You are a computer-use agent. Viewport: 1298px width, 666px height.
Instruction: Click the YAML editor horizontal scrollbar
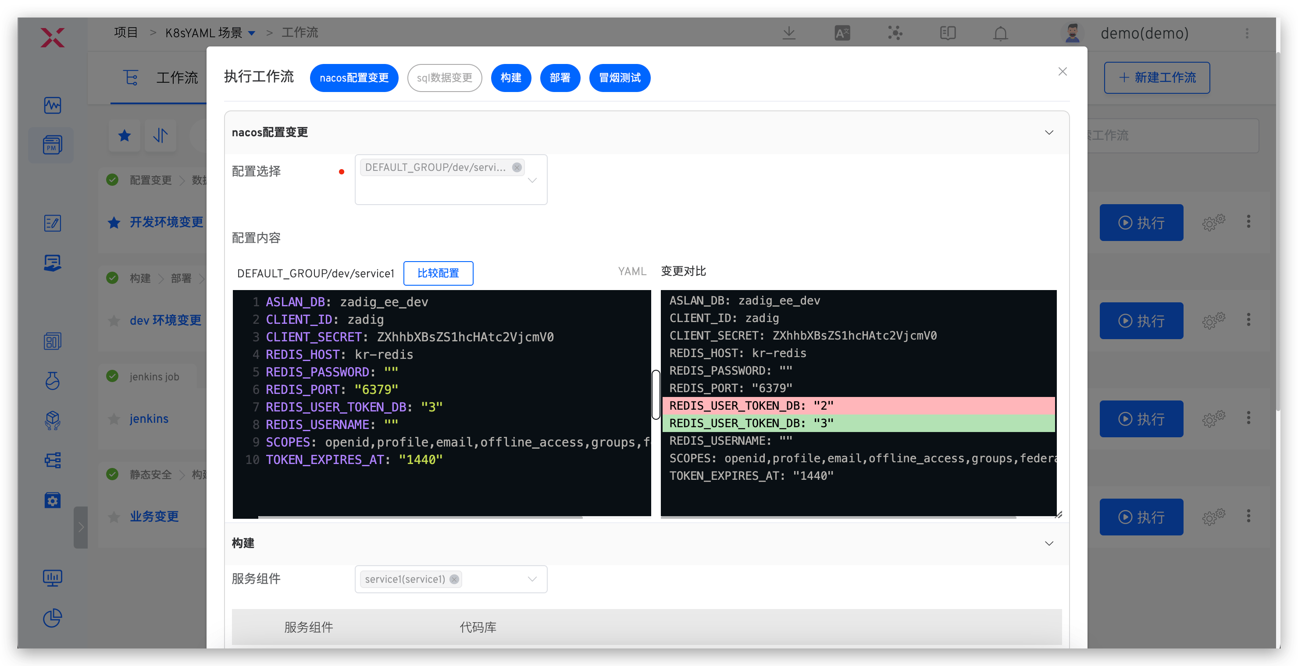pyautogui.click(x=420, y=517)
